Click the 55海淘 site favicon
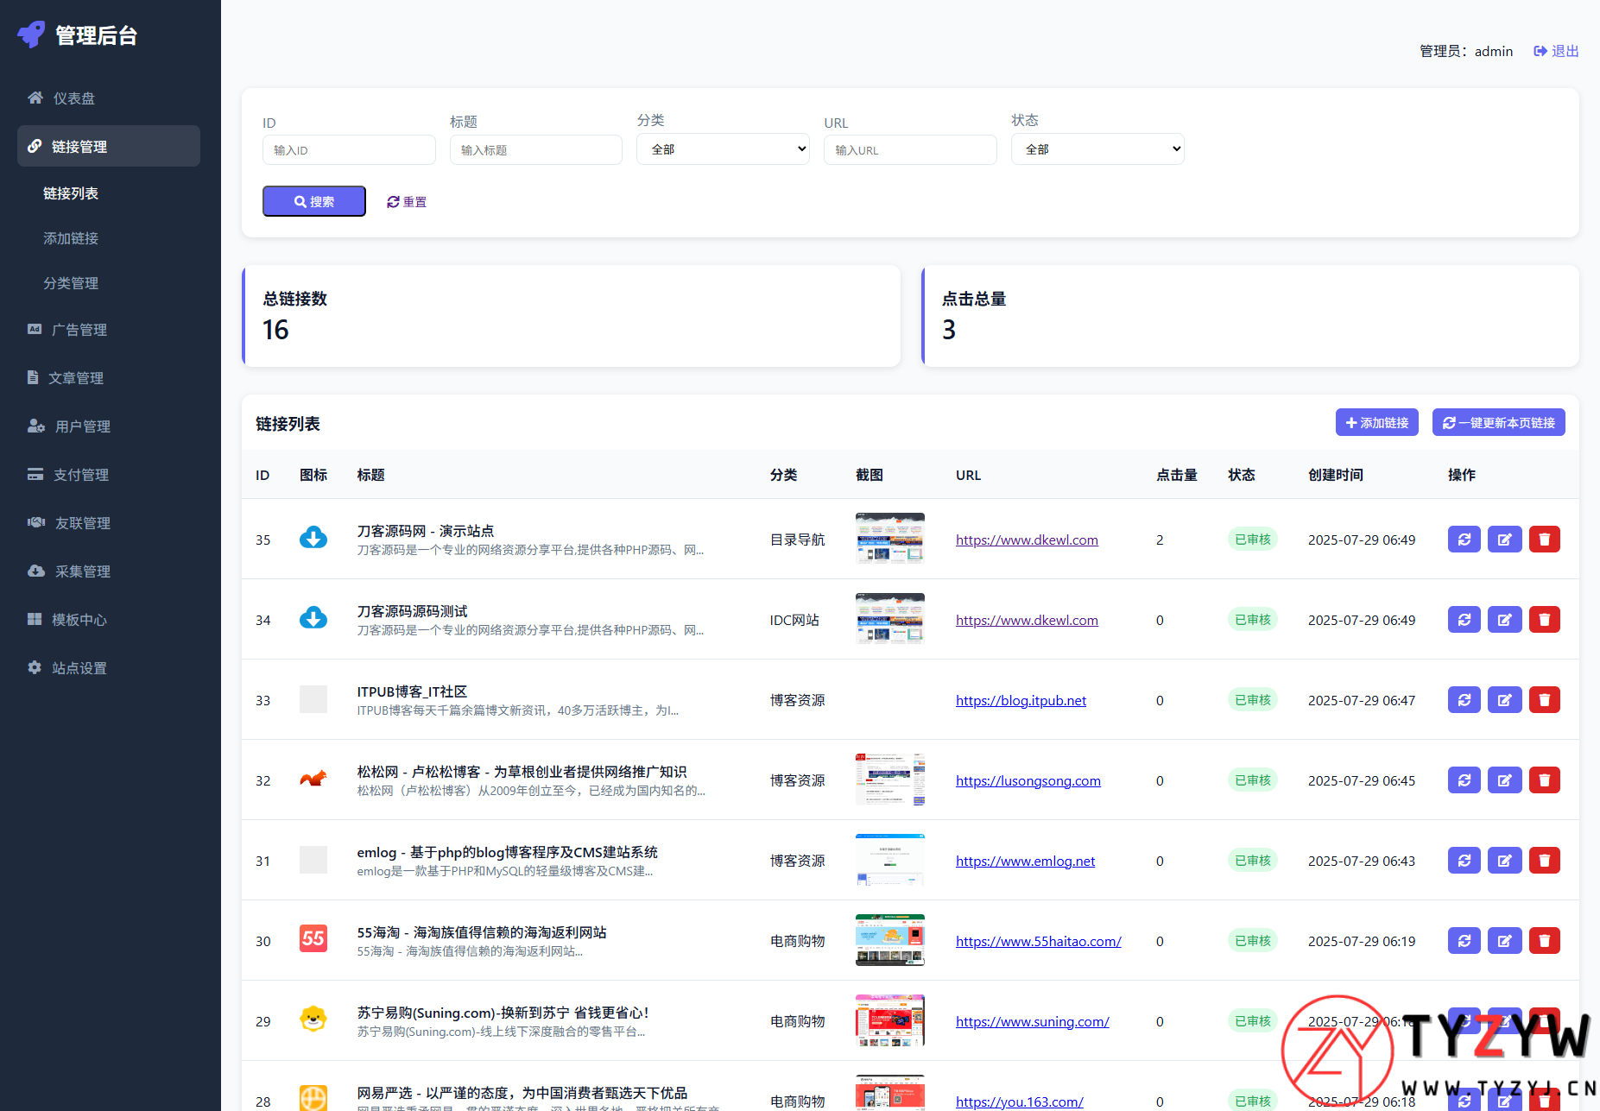1600x1111 pixels. coord(313,938)
